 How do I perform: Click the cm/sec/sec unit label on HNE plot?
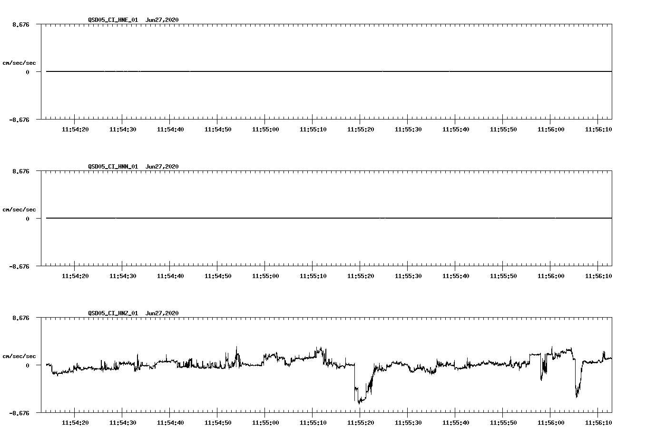pyautogui.click(x=20, y=63)
